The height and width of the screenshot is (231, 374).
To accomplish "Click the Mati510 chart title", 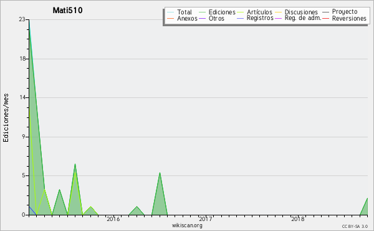I will pyautogui.click(x=67, y=10).
